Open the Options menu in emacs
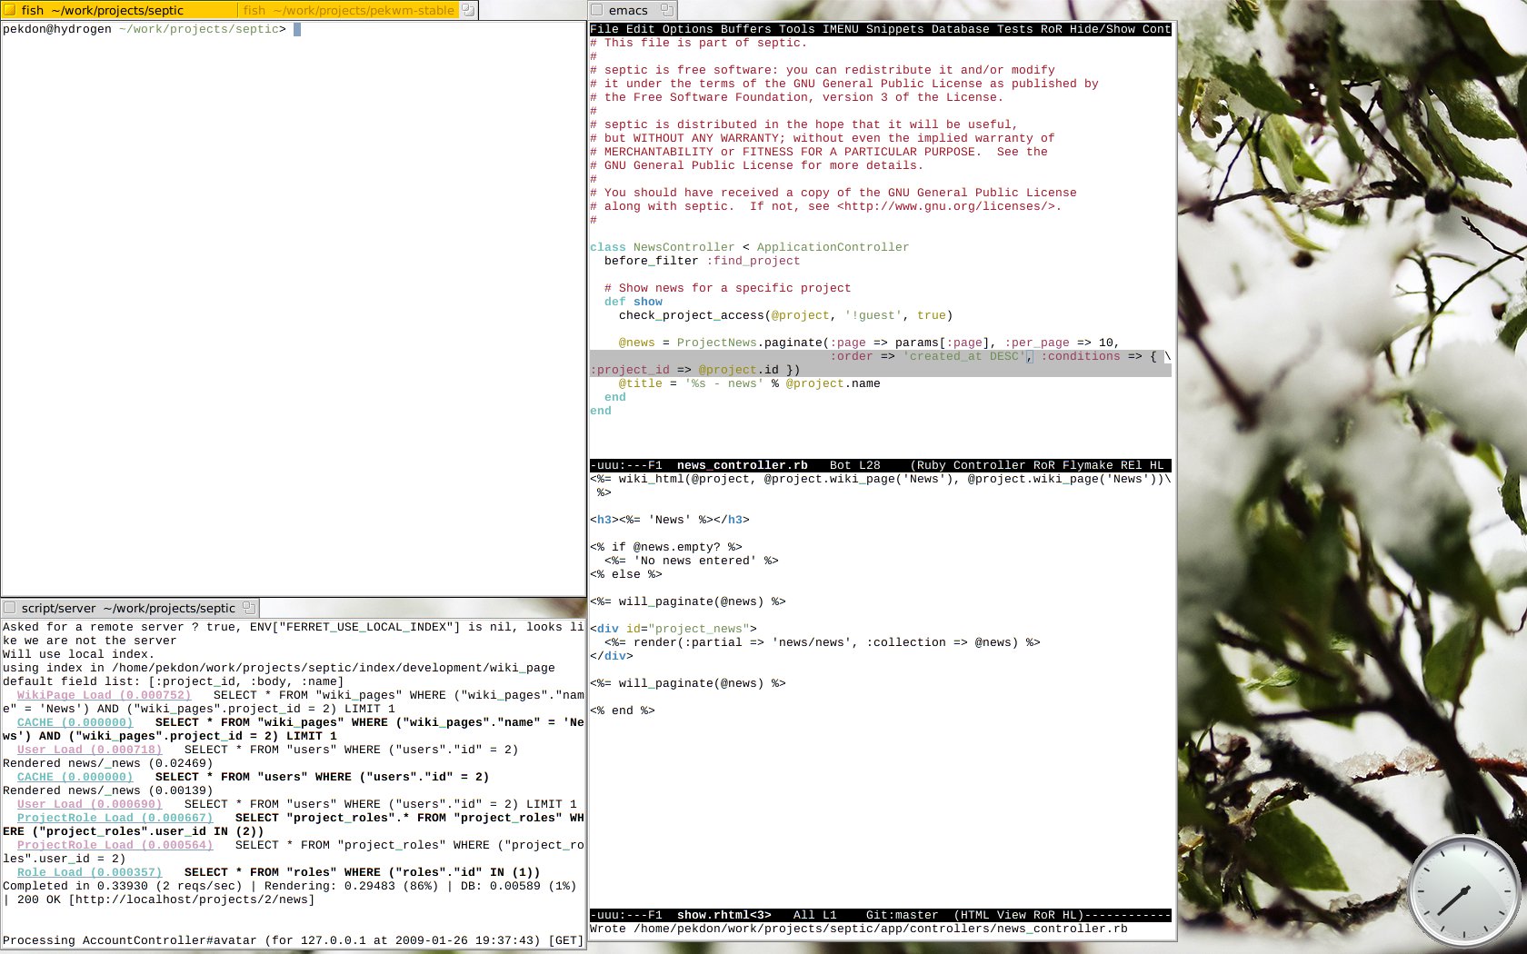The height and width of the screenshot is (954, 1527). (688, 29)
